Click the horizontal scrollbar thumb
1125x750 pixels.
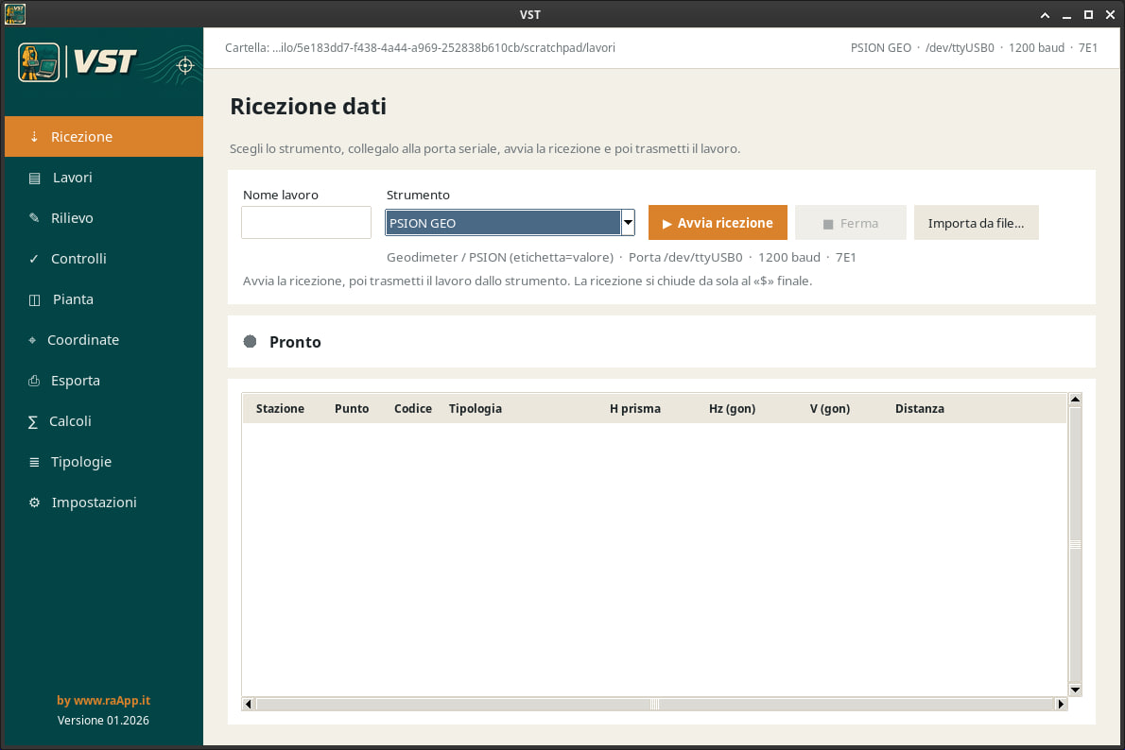pos(654,704)
